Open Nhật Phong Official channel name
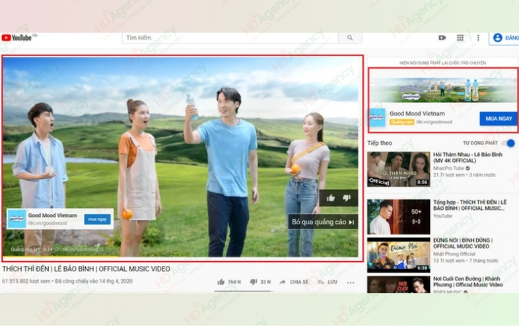Viewport: 519px width, 326px height. click(454, 254)
